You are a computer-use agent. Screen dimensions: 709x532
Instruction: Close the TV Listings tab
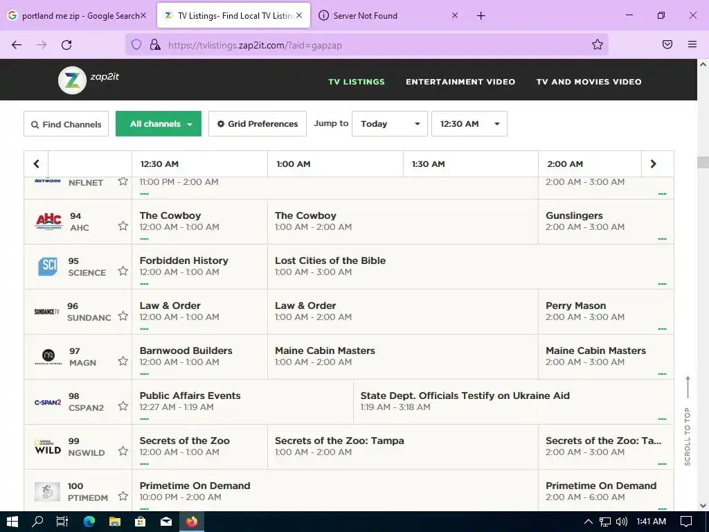pos(299,15)
